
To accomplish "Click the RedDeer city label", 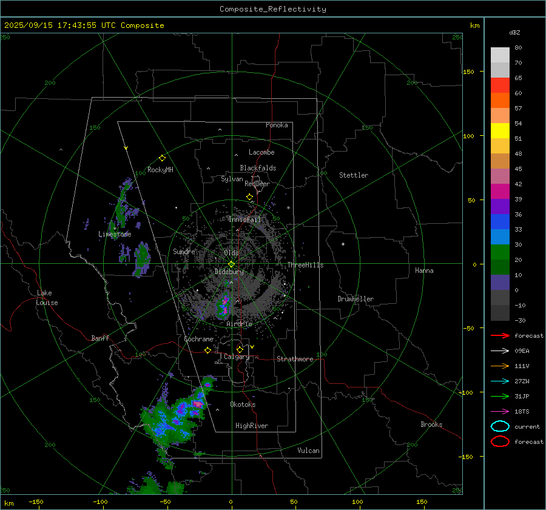I will tap(257, 184).
